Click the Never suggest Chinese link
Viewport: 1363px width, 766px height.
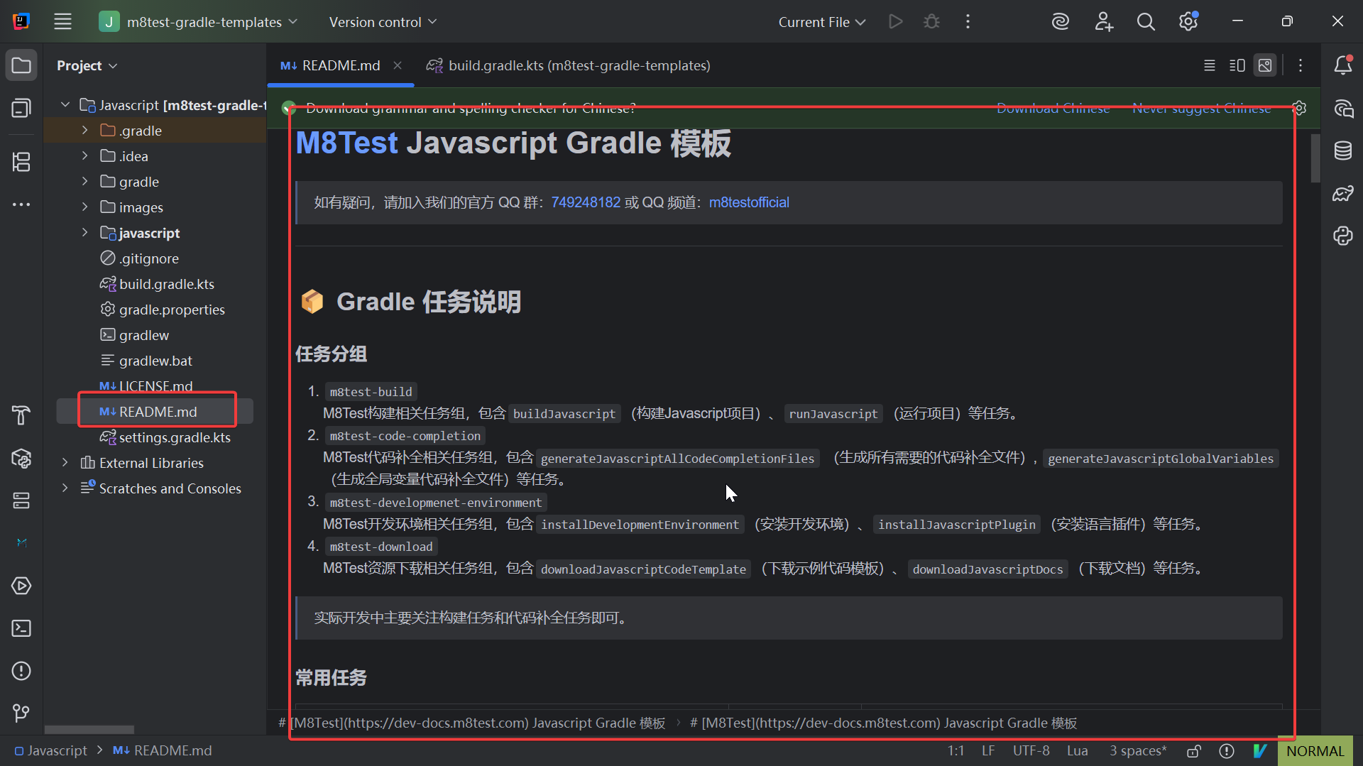coord(1201,108)
